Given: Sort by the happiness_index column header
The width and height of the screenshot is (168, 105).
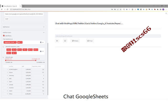Looking at the screenshot, I should tap(38, 66).
